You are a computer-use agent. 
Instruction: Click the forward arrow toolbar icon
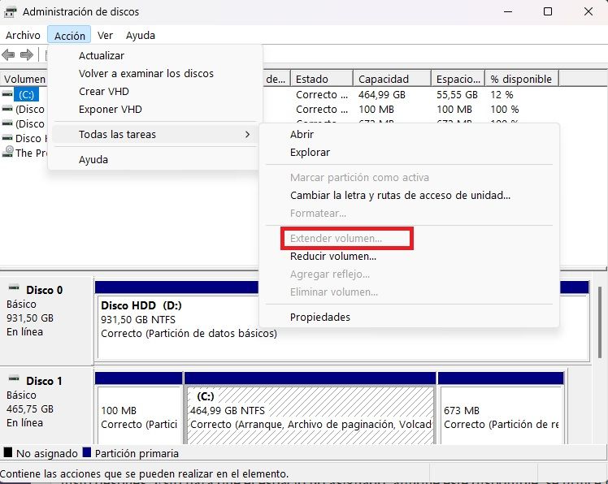point(26,54)
